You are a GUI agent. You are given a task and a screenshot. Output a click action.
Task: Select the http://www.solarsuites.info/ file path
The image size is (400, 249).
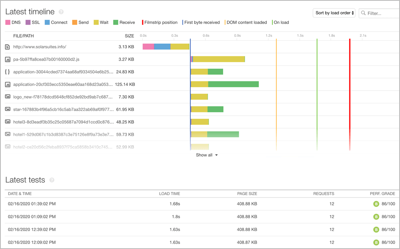[x=40, y=47]
